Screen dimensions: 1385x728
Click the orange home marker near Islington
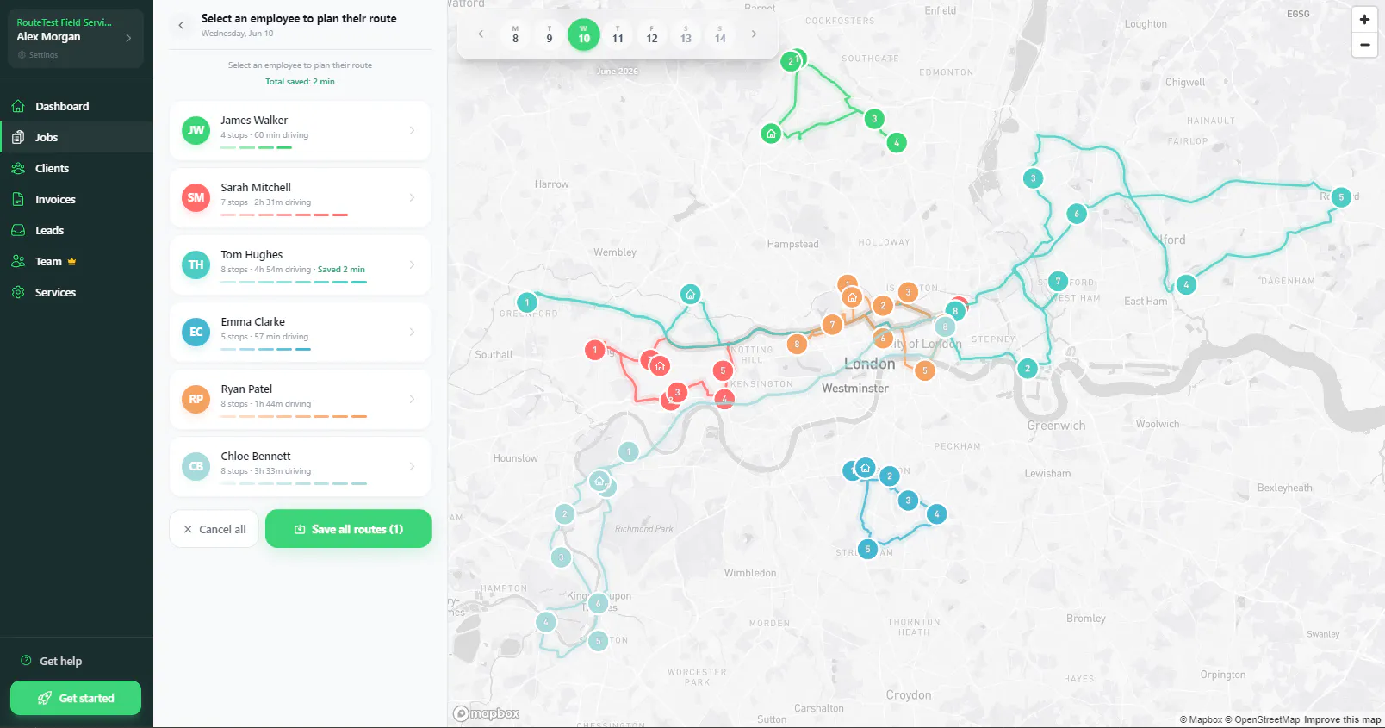pos(852,297)
